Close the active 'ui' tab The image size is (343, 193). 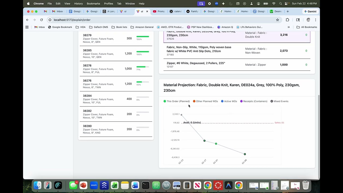coord(147,12)
